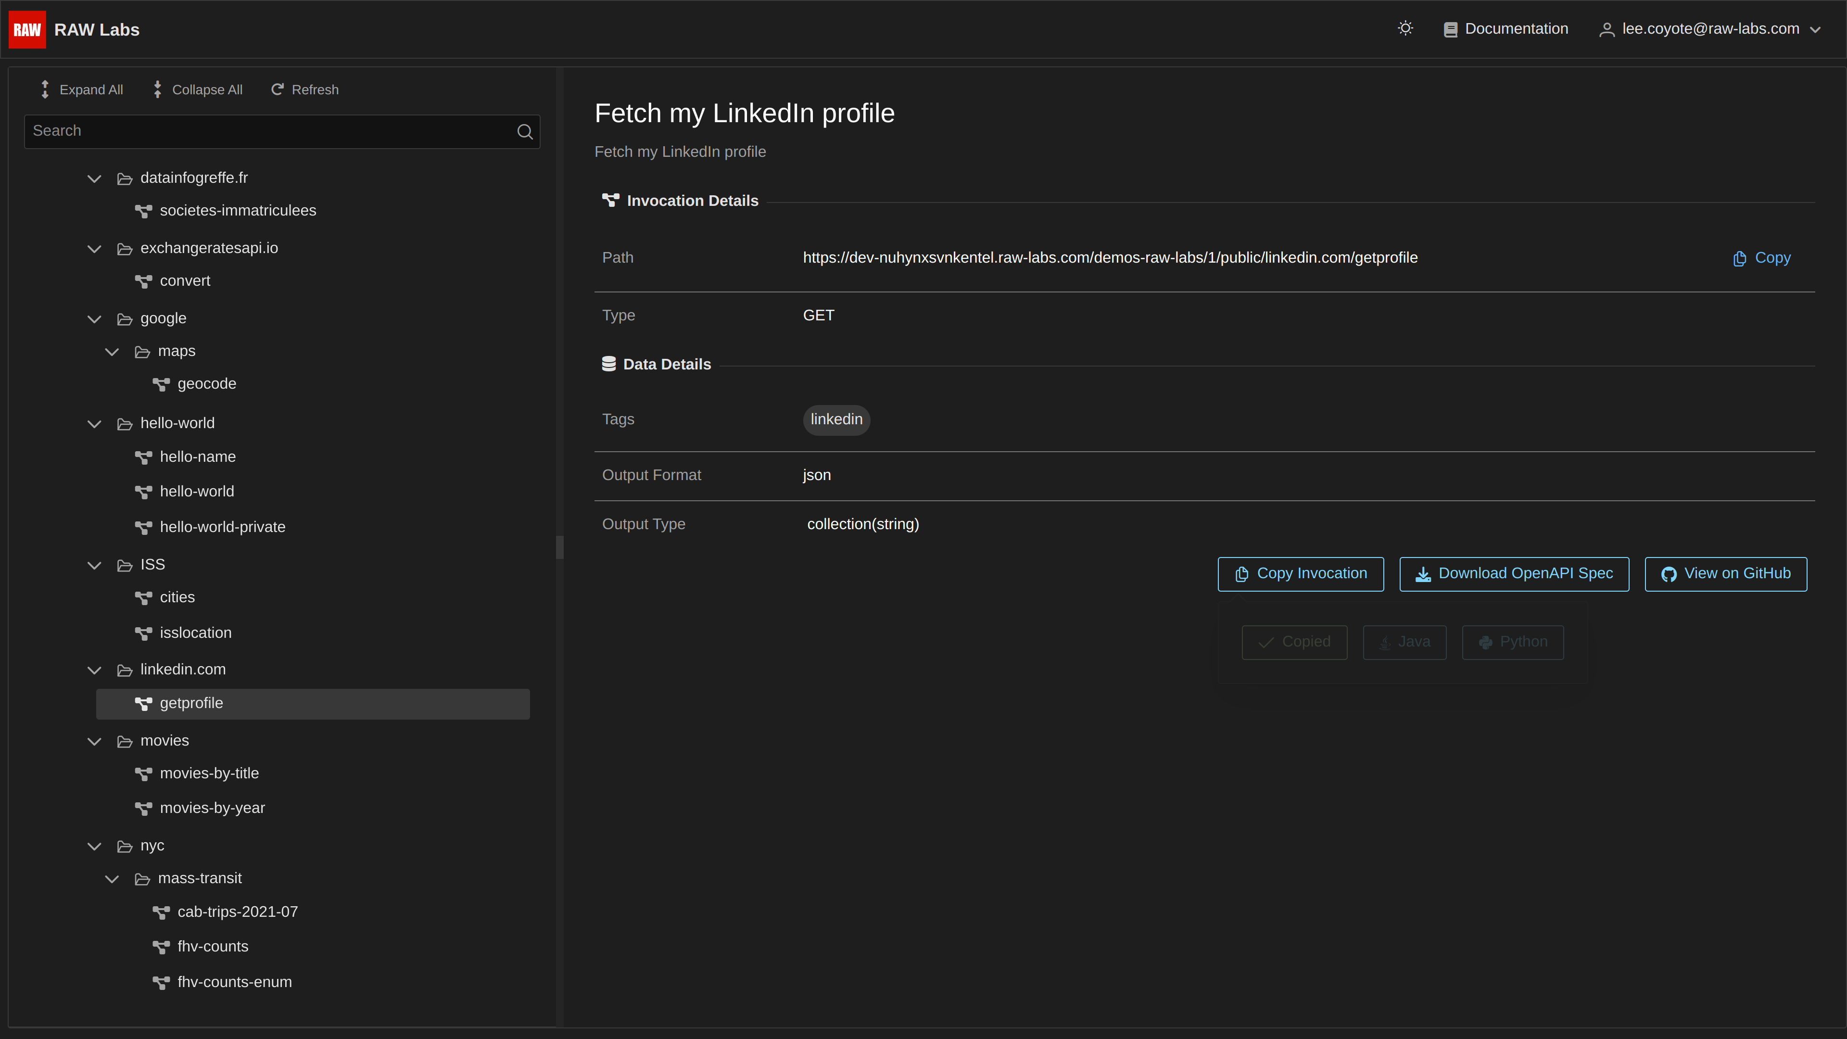
Task: Open the hello-world endpoint under hello-world folder
Action: tap(197, 492)
